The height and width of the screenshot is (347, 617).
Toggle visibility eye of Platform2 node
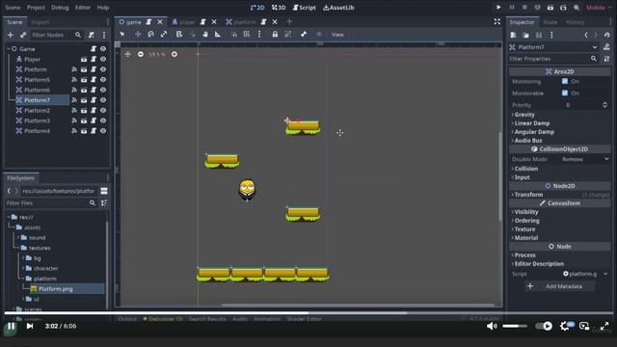pos(103,111)
